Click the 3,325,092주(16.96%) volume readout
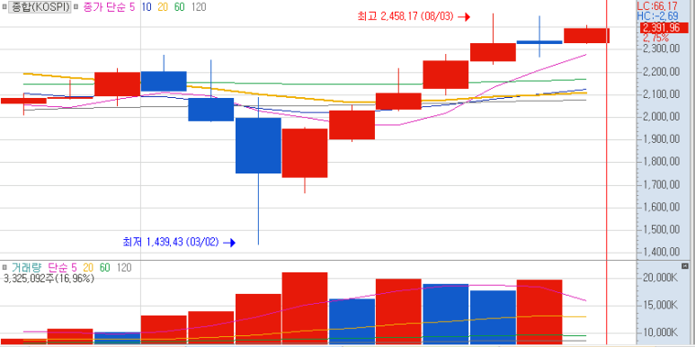 [x=49, y=279]
